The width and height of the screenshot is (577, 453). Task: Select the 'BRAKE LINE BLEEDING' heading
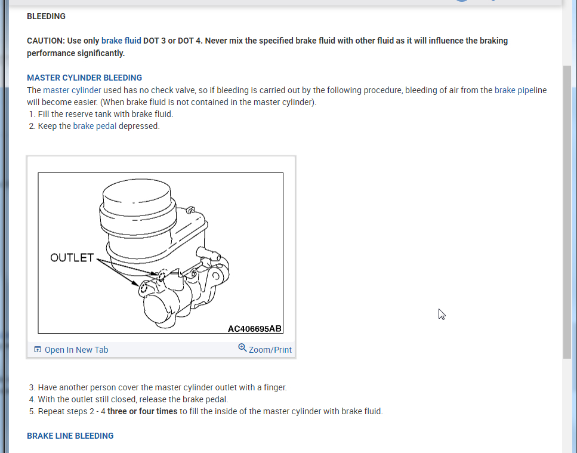click(x=70, y=436)
